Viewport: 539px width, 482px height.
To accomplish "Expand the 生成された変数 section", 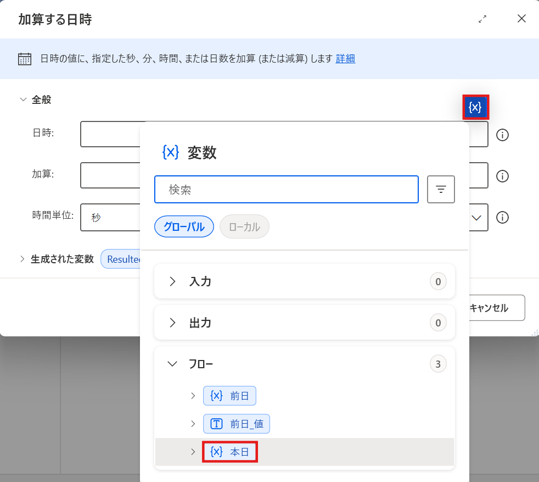I will (x=23, y=259).
